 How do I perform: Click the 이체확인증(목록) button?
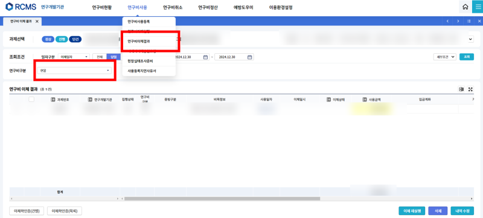[x=65, y=211]
